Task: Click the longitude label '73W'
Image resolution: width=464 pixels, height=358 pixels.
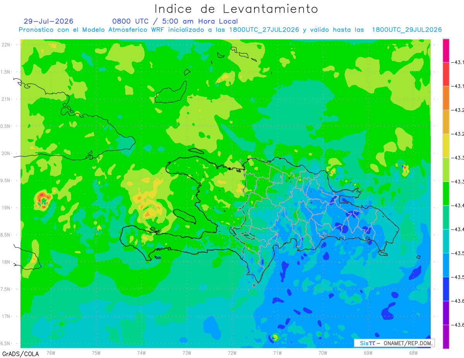Action: pyautogui.click(x=187, y=353)
